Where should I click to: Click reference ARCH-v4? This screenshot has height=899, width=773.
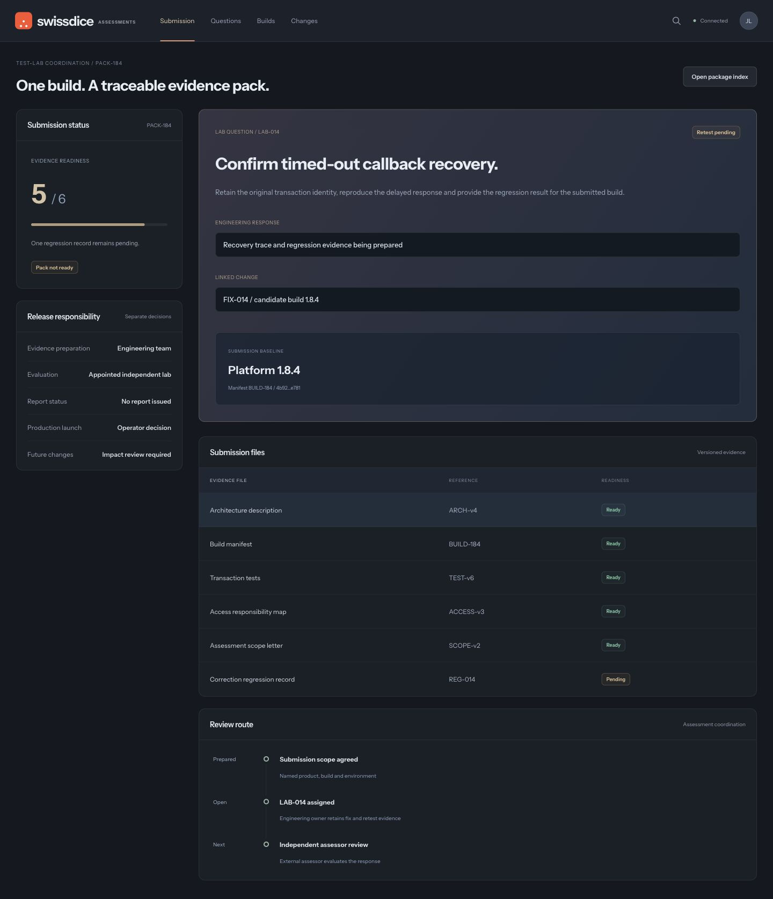tap(463, 510)
